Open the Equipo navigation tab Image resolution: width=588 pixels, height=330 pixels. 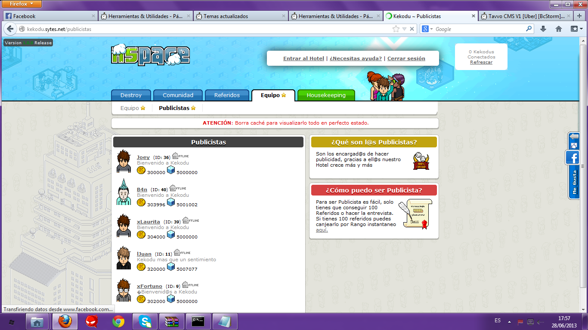[273, 95]
